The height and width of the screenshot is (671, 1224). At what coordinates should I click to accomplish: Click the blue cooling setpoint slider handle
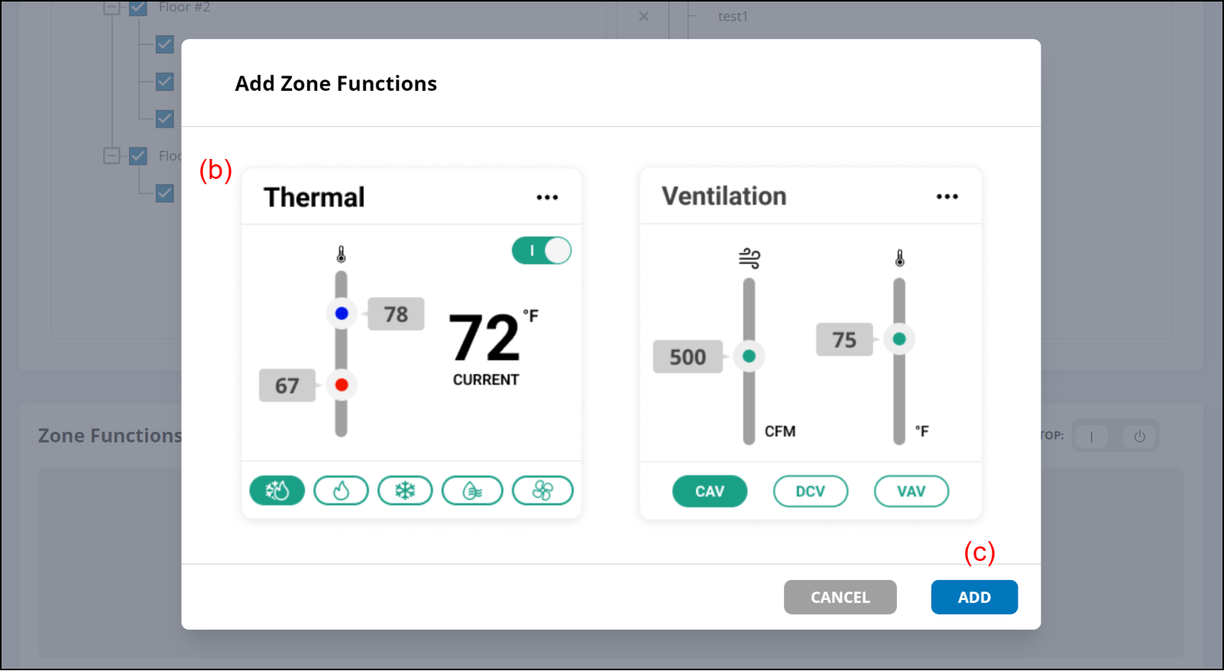[342, 313]
